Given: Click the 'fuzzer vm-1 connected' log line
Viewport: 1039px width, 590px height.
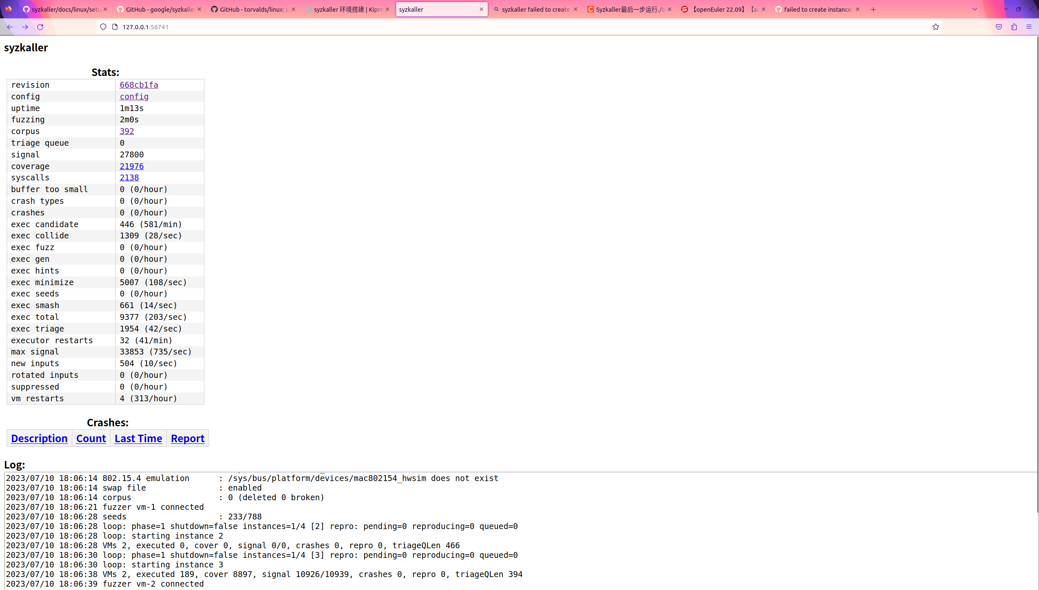Looking at the screenshot, I should [x=105, y=507].
